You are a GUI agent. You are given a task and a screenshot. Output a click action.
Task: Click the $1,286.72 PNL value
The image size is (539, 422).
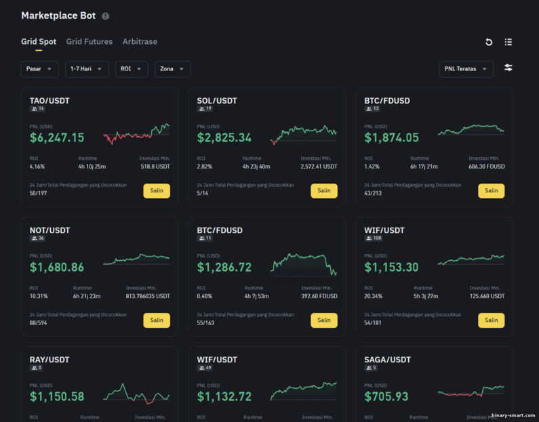[224, 267]
